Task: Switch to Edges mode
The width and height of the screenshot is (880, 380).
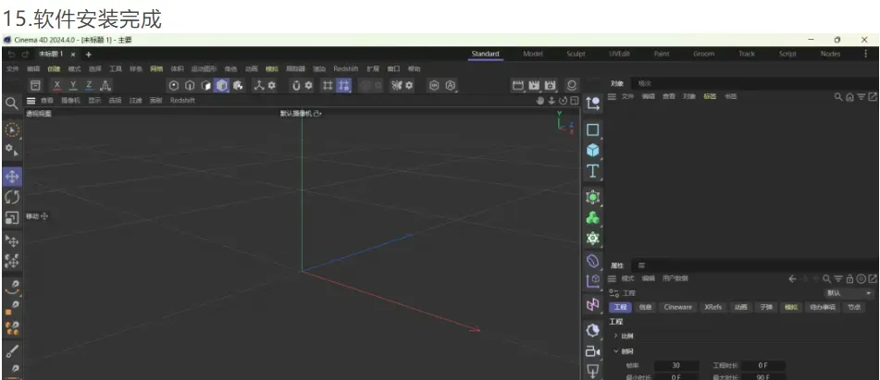Action: point(190,85)
